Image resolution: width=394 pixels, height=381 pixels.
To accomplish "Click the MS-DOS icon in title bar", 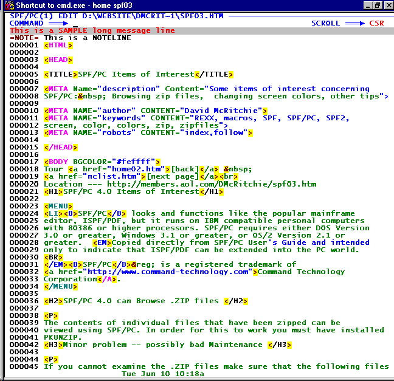I will point(10,5).
